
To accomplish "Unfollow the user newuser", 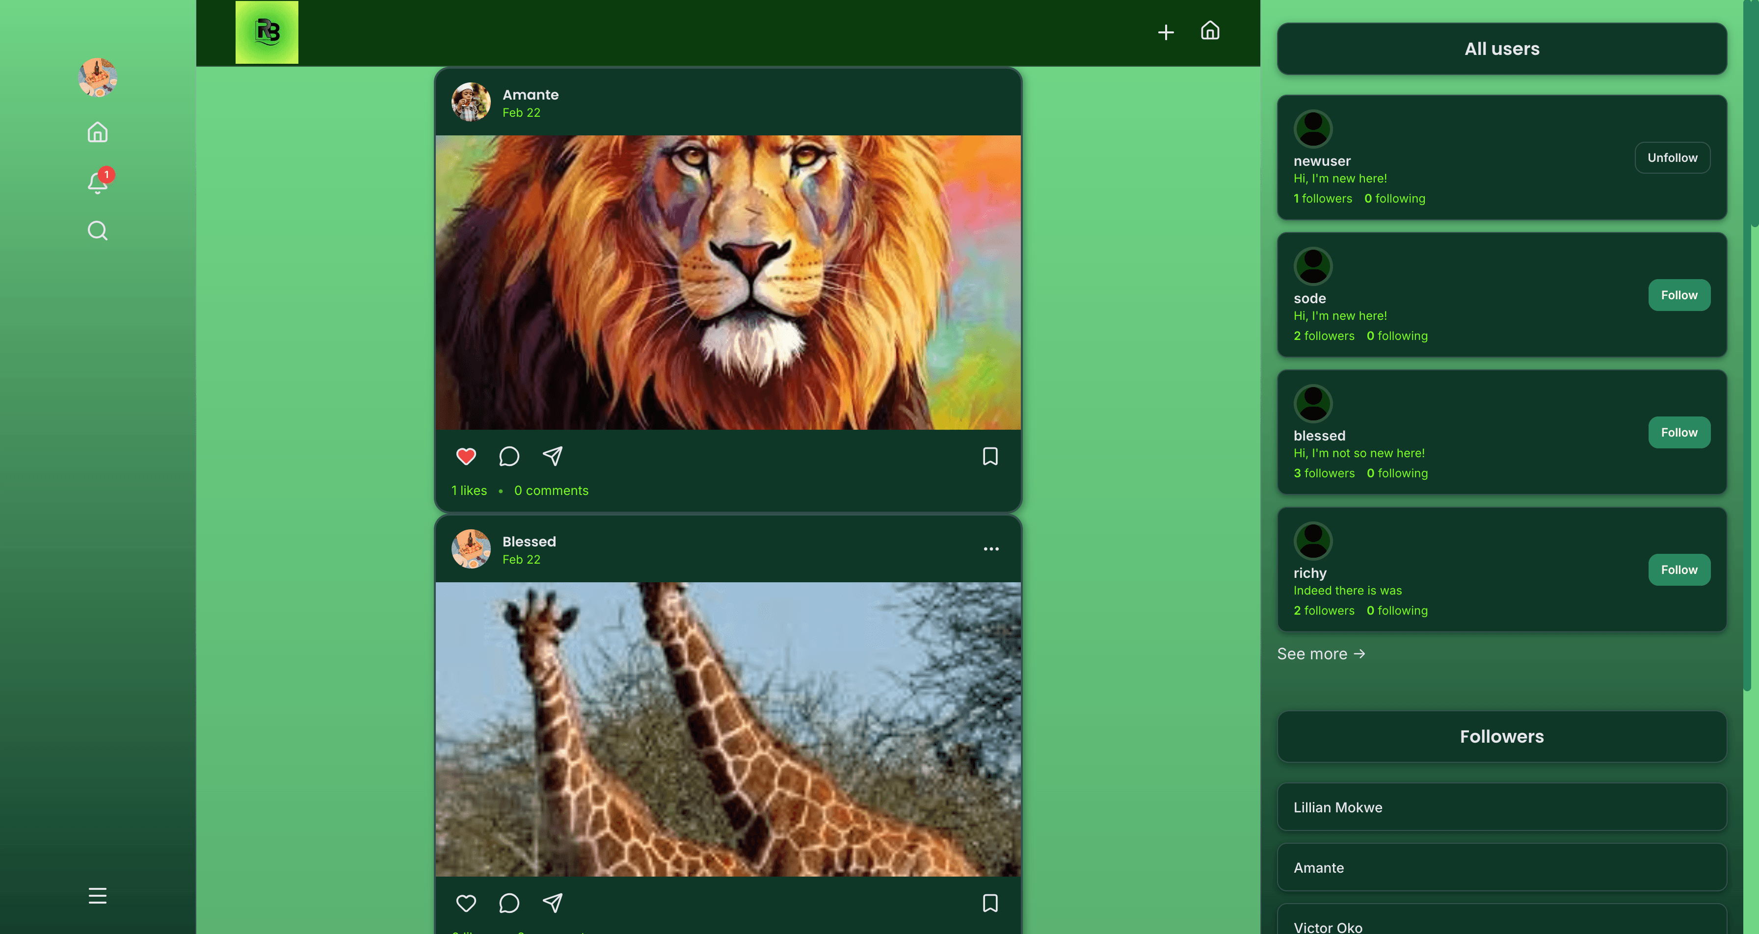I will click(x=1672, y=157).
